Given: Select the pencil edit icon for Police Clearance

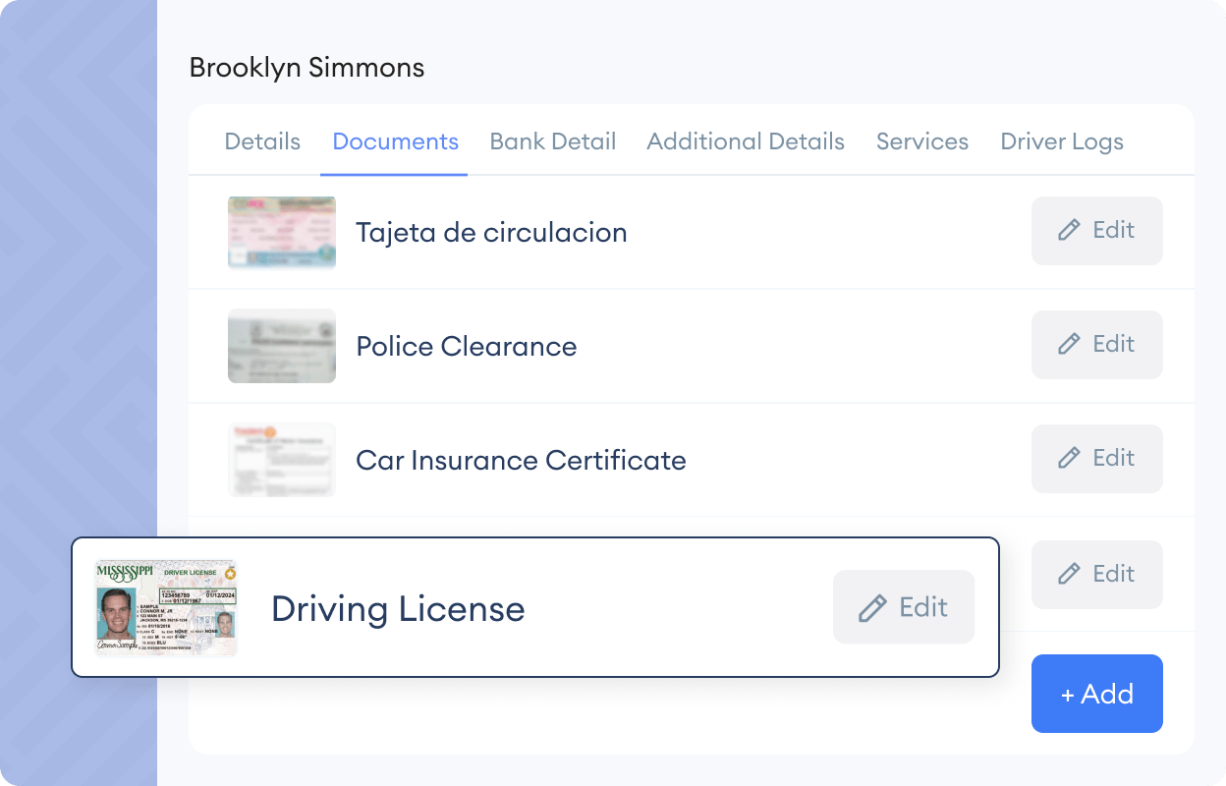Looking at the screenshot, I should coord(1070,345).
